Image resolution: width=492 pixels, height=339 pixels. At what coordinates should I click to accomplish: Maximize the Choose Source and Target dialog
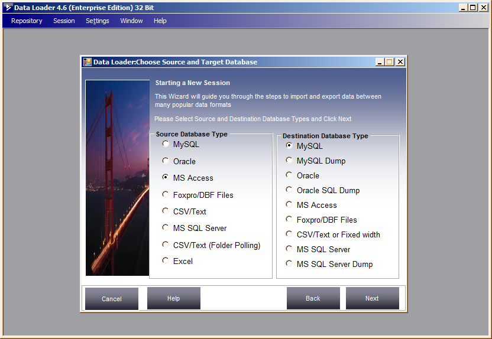click(390, 62)
